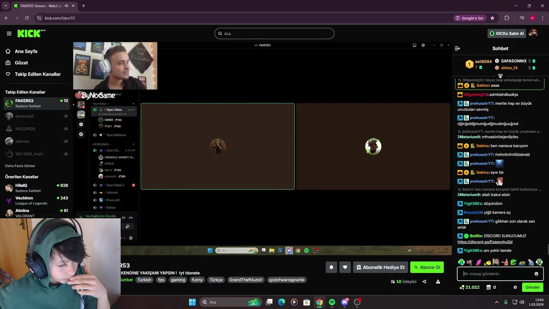Click the heart follow icon
This screenshot has height=309, width=549.
tap(345, 267)
